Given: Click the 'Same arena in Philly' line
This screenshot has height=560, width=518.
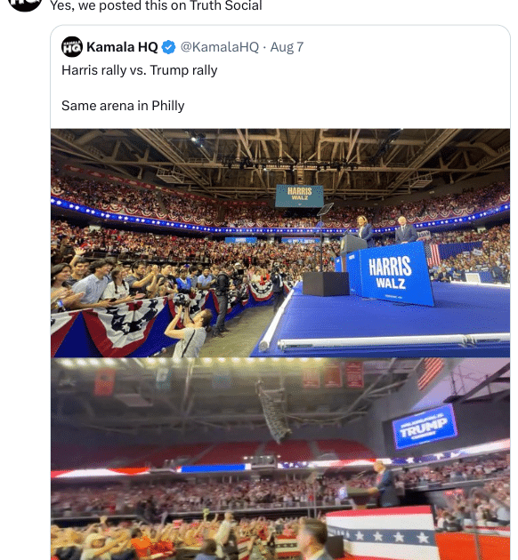Looking at the screenshot, I should pyautogui.click(x=123, y=106).
